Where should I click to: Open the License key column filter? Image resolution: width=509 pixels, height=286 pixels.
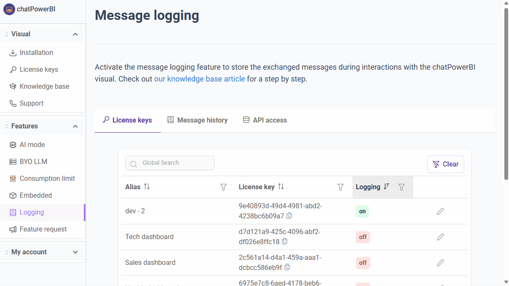point(340,187)
